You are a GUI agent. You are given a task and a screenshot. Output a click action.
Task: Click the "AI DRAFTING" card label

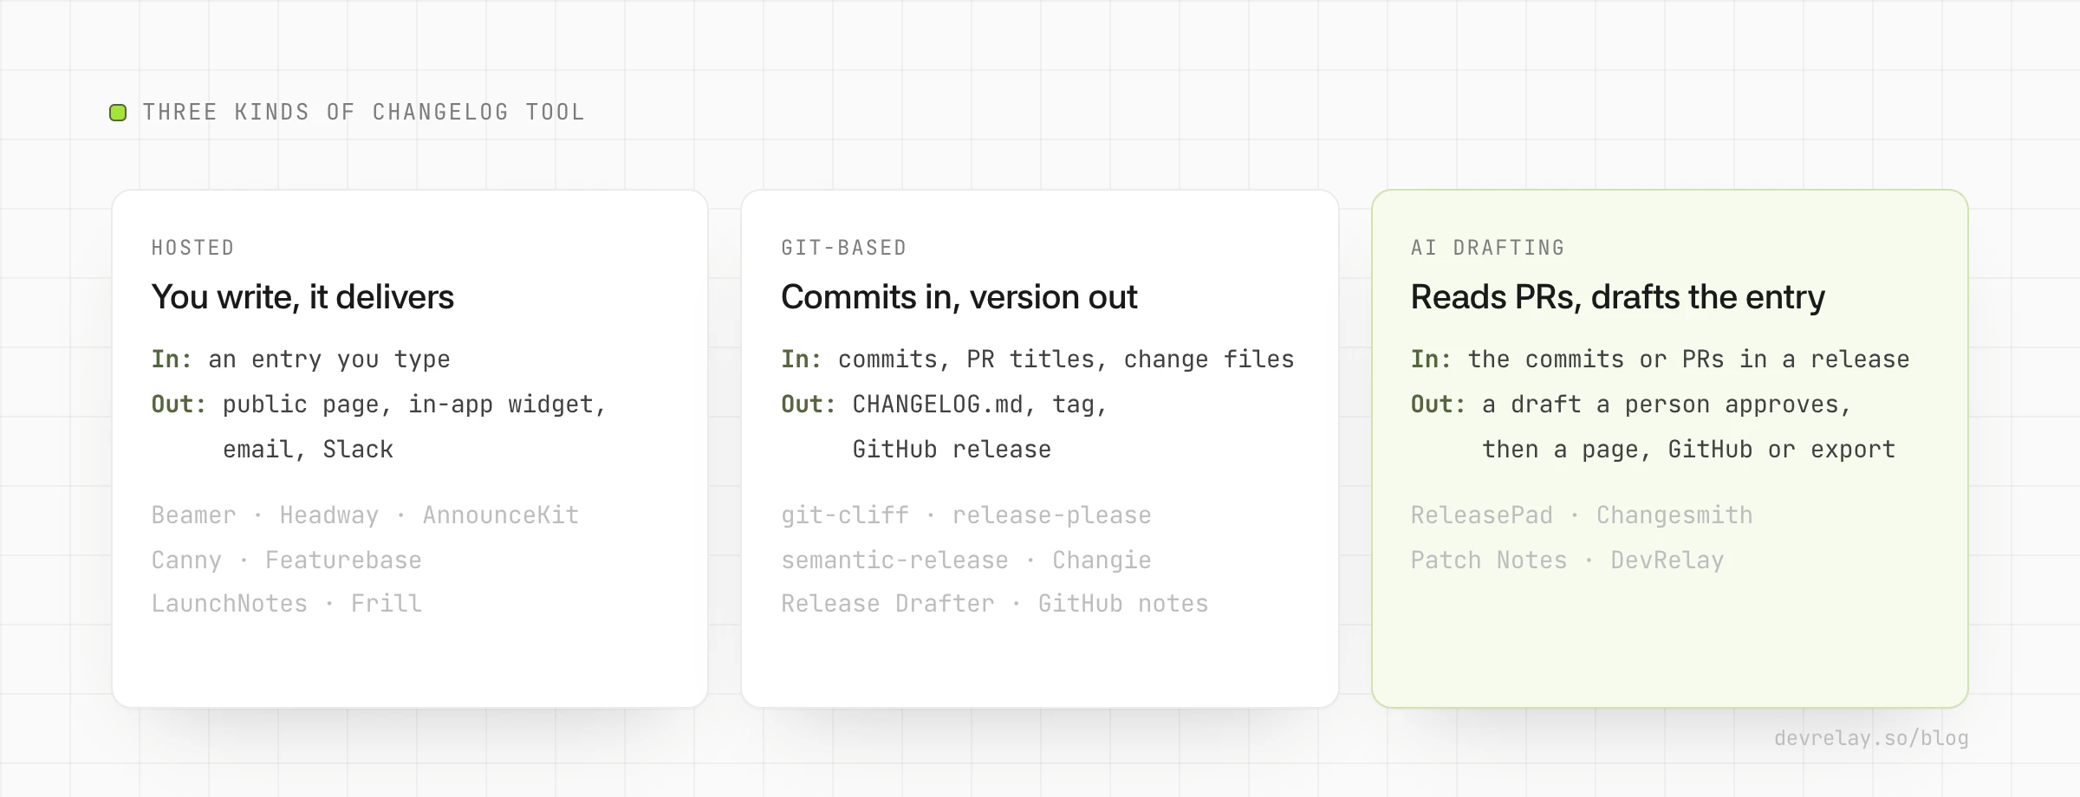[1488, 248]
